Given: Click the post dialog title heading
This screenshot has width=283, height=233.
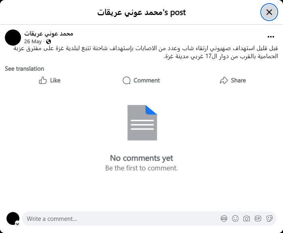Looking at the screenshot, I should (141, 12).
